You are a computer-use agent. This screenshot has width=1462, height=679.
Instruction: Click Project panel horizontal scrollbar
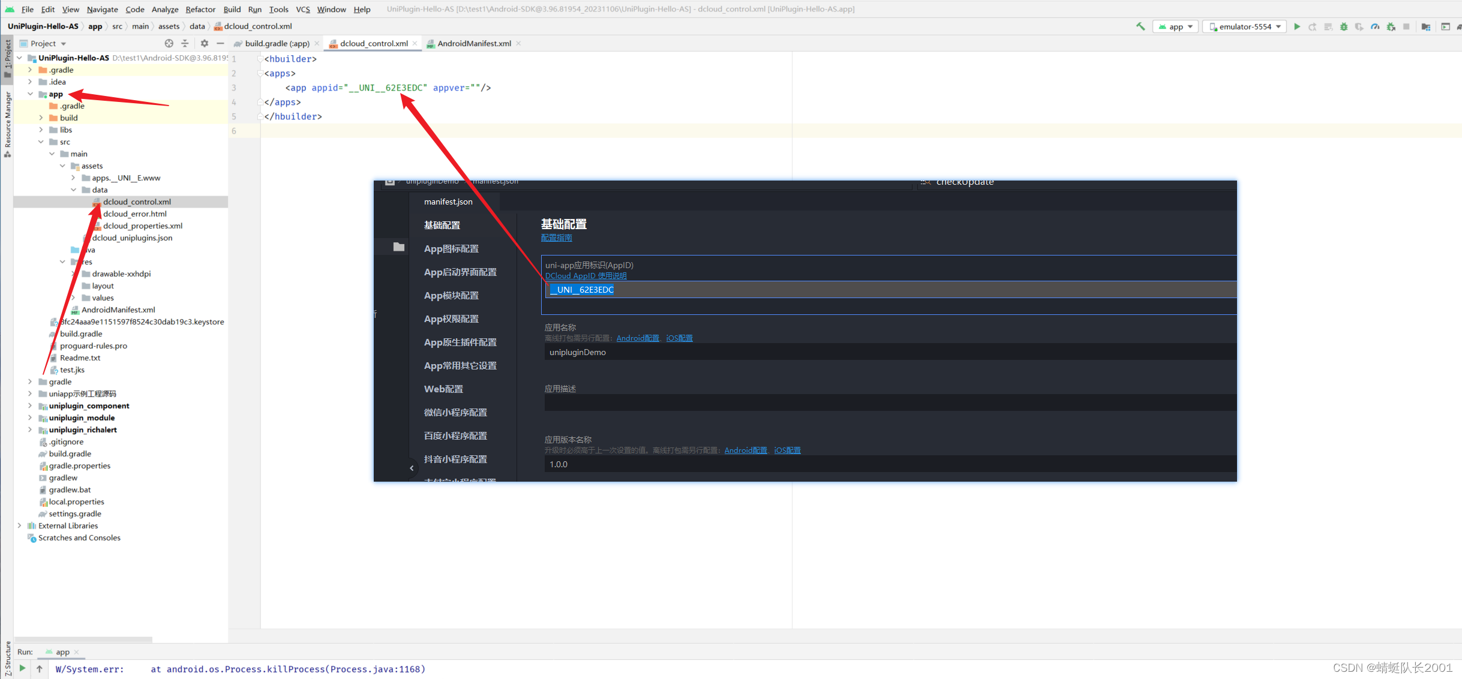pos(83,639)
